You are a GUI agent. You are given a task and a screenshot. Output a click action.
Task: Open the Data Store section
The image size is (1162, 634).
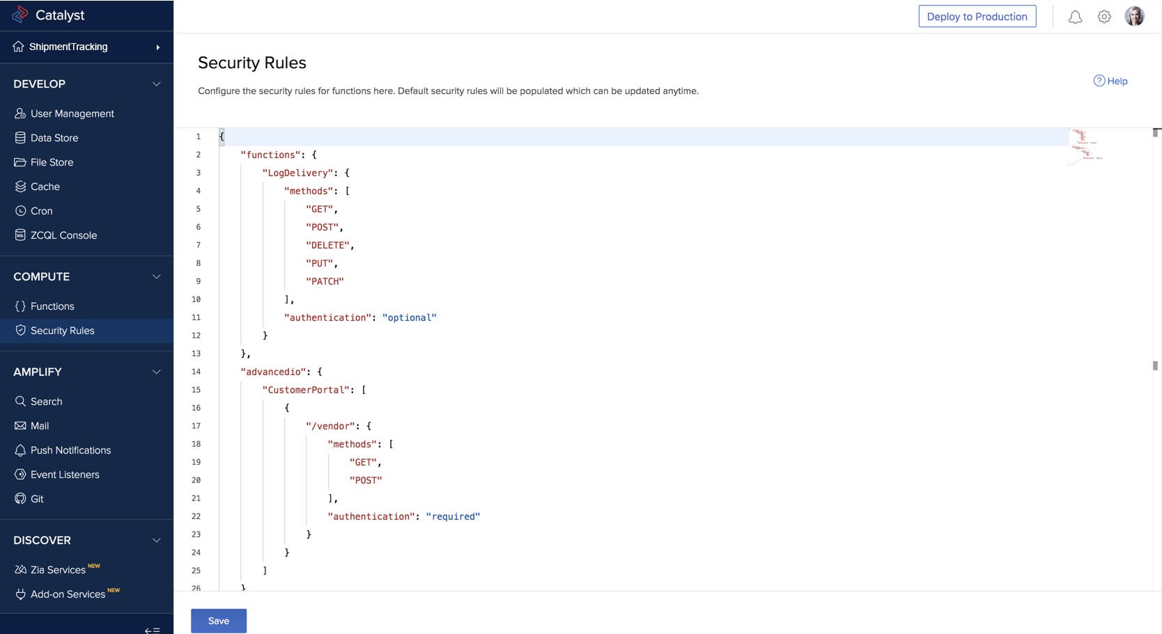54,137
